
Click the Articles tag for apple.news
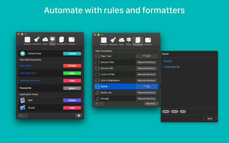click(72, 66)
